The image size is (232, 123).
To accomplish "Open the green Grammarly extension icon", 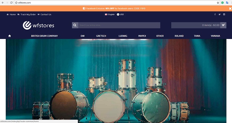I will point(222,3).
